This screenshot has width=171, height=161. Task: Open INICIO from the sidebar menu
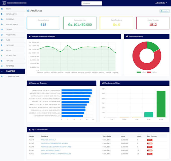12,9
